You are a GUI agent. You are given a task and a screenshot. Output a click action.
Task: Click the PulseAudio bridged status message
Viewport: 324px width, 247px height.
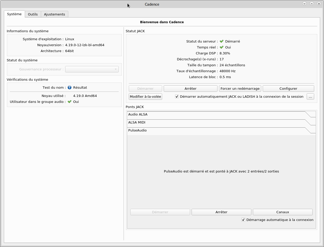221,171
